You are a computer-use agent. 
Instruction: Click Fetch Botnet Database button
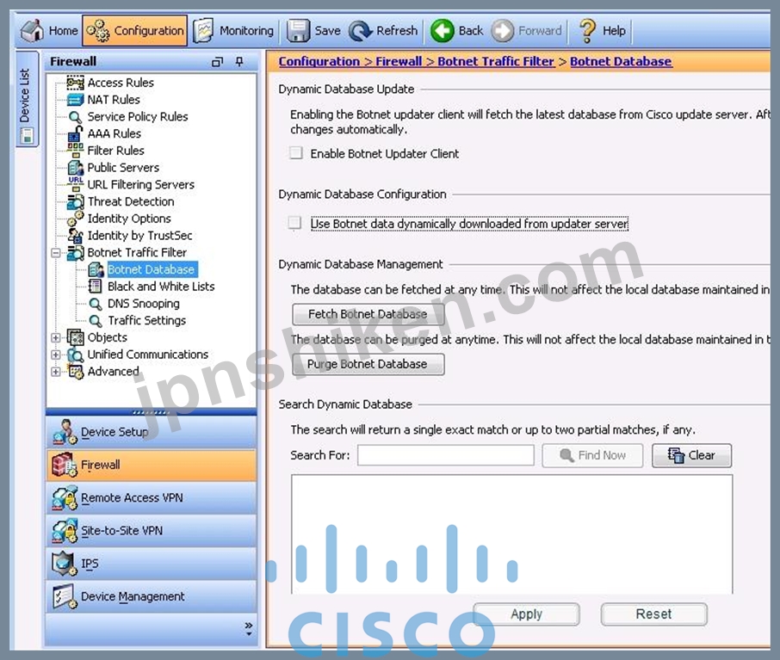pyautogui.click(x=368, y=314)
